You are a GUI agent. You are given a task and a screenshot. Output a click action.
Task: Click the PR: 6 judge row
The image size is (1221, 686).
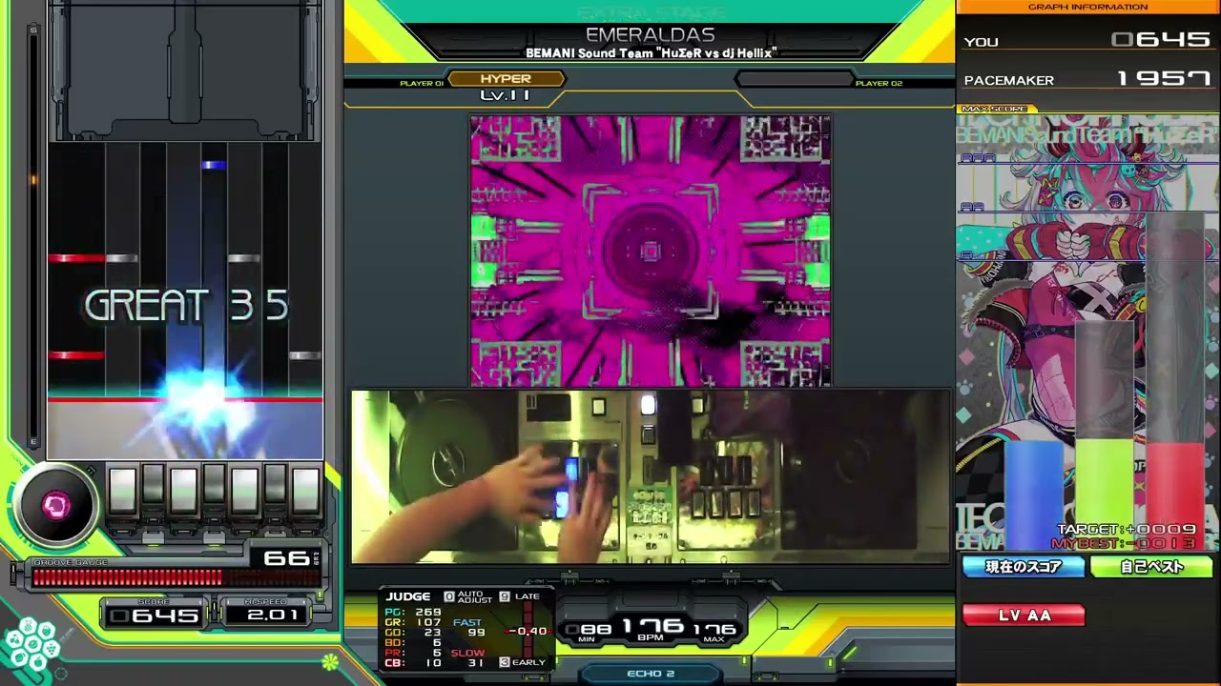click(x=413, y=654)
